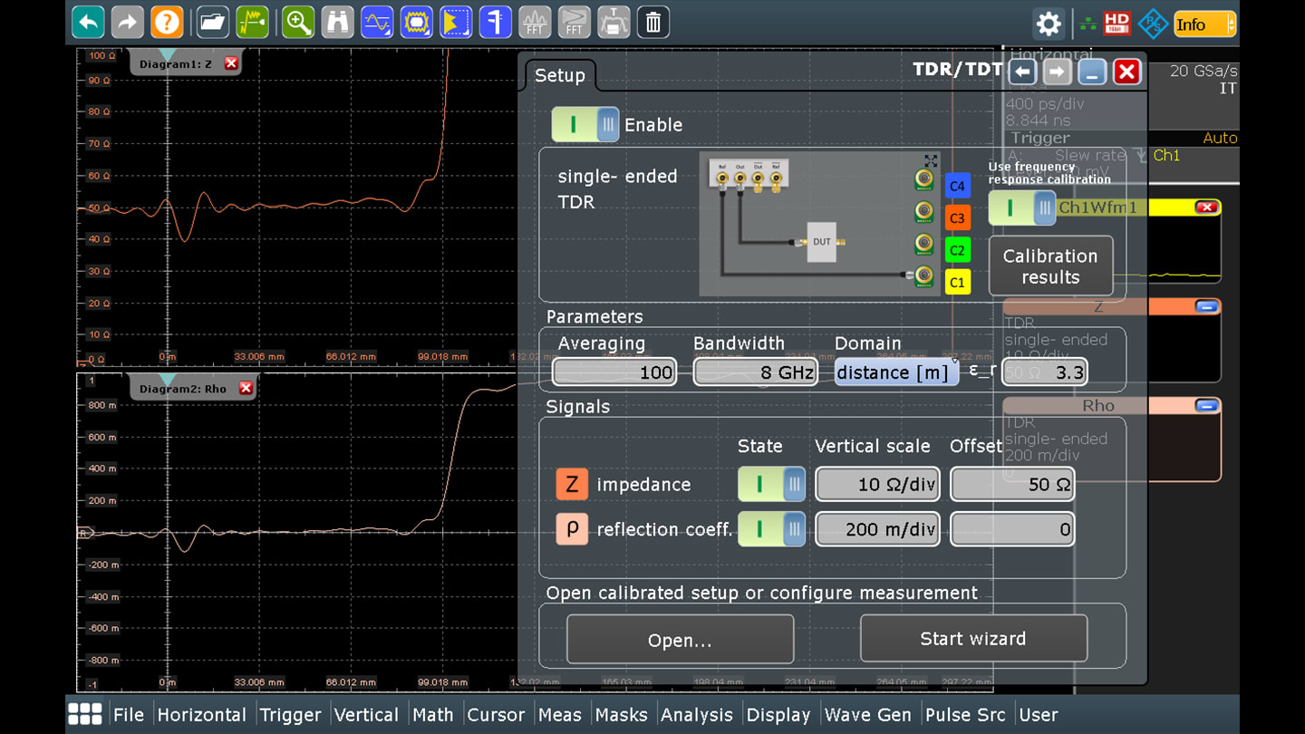
Task: Open the Find tool (binoculars icon)
Action: (x=337, y=22)
